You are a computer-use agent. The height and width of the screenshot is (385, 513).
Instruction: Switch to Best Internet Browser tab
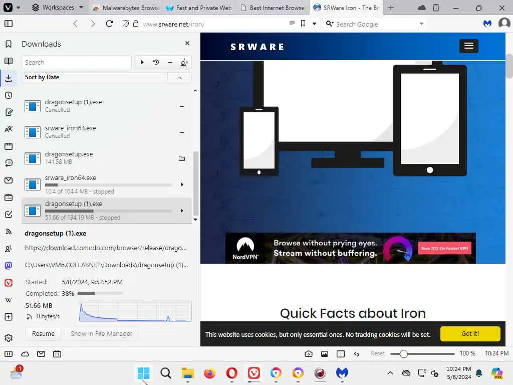click(273, 8)
